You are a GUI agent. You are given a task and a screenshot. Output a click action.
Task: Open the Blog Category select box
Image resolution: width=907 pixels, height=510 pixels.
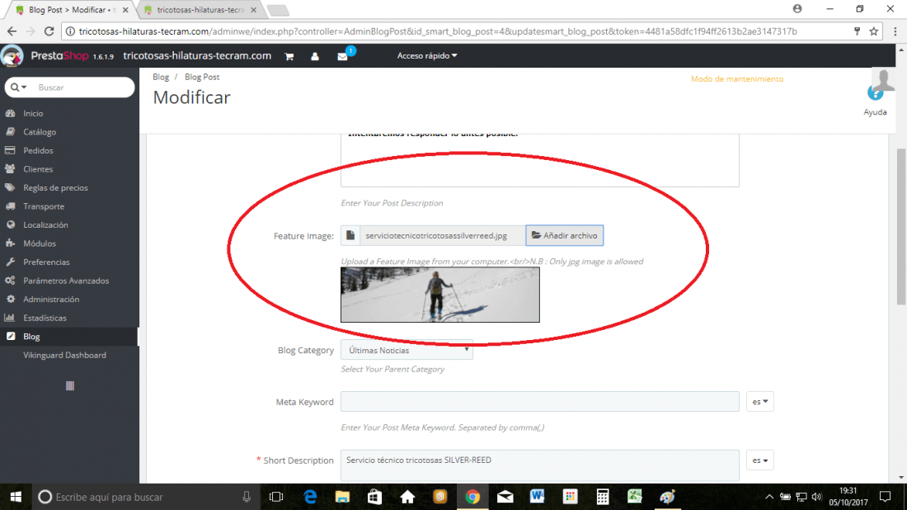pos(407,350)
